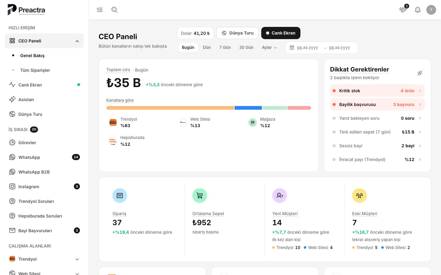Click the blue Web Sitesi bar segment
Viewport: 441px width, 275px height.
pos(248,108)
